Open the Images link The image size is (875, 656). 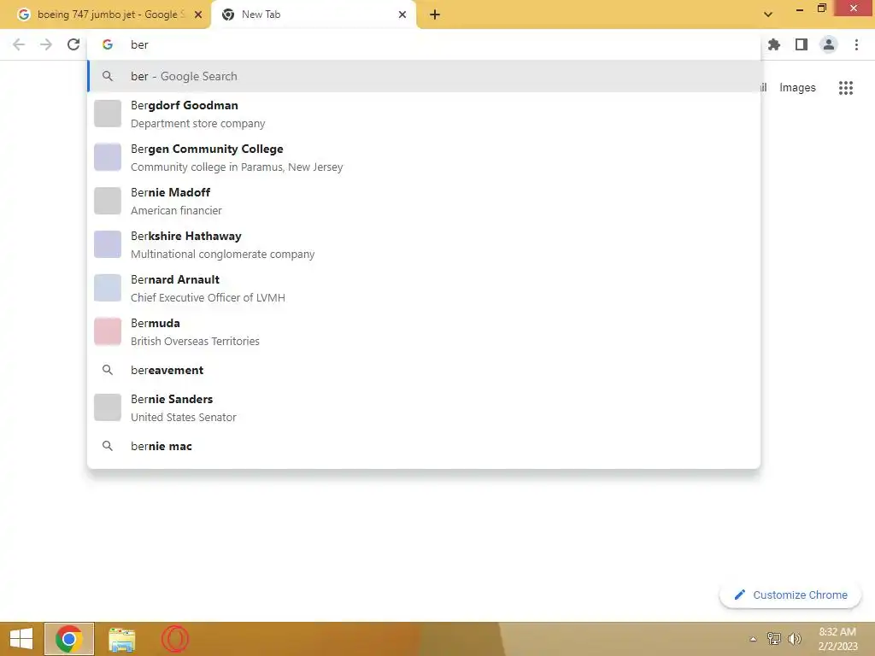pyautogui.click(x=797, y=88)
